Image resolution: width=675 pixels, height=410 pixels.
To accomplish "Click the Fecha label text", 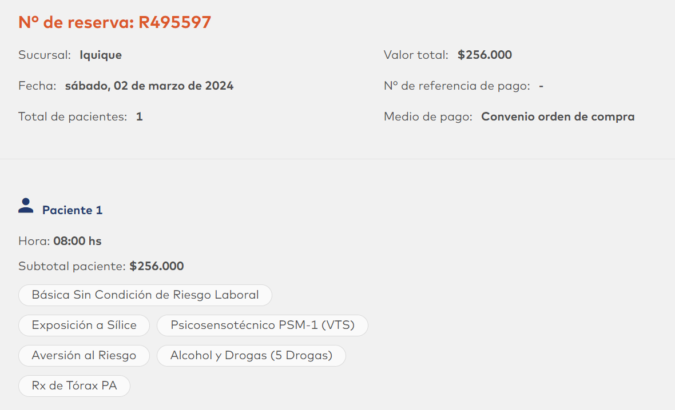I will (x=37, y=86).
